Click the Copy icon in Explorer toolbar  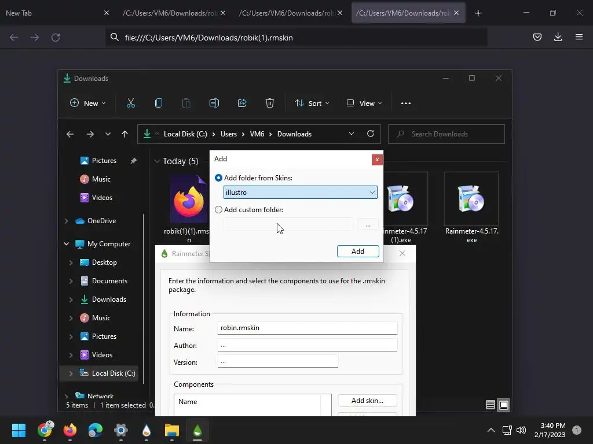pos(159,103)
